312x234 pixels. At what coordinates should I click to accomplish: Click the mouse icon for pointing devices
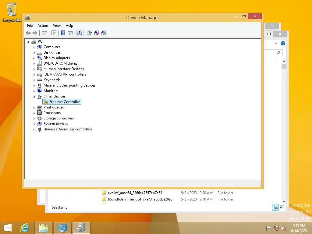[x=40, y=85]
